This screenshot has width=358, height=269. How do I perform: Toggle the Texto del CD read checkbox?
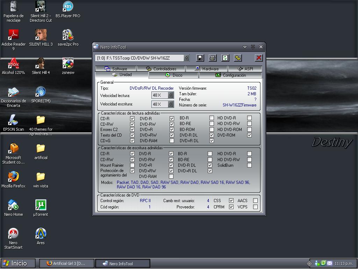[132, 135]
